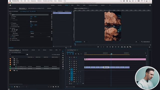Switch to Color workspace
Image resolution: width=160 pixels, height=90 pixels.
[x=72, y=5]
